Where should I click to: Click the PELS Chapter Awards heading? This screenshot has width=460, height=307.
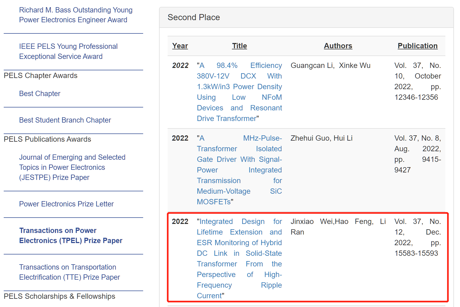click(41, 76)
